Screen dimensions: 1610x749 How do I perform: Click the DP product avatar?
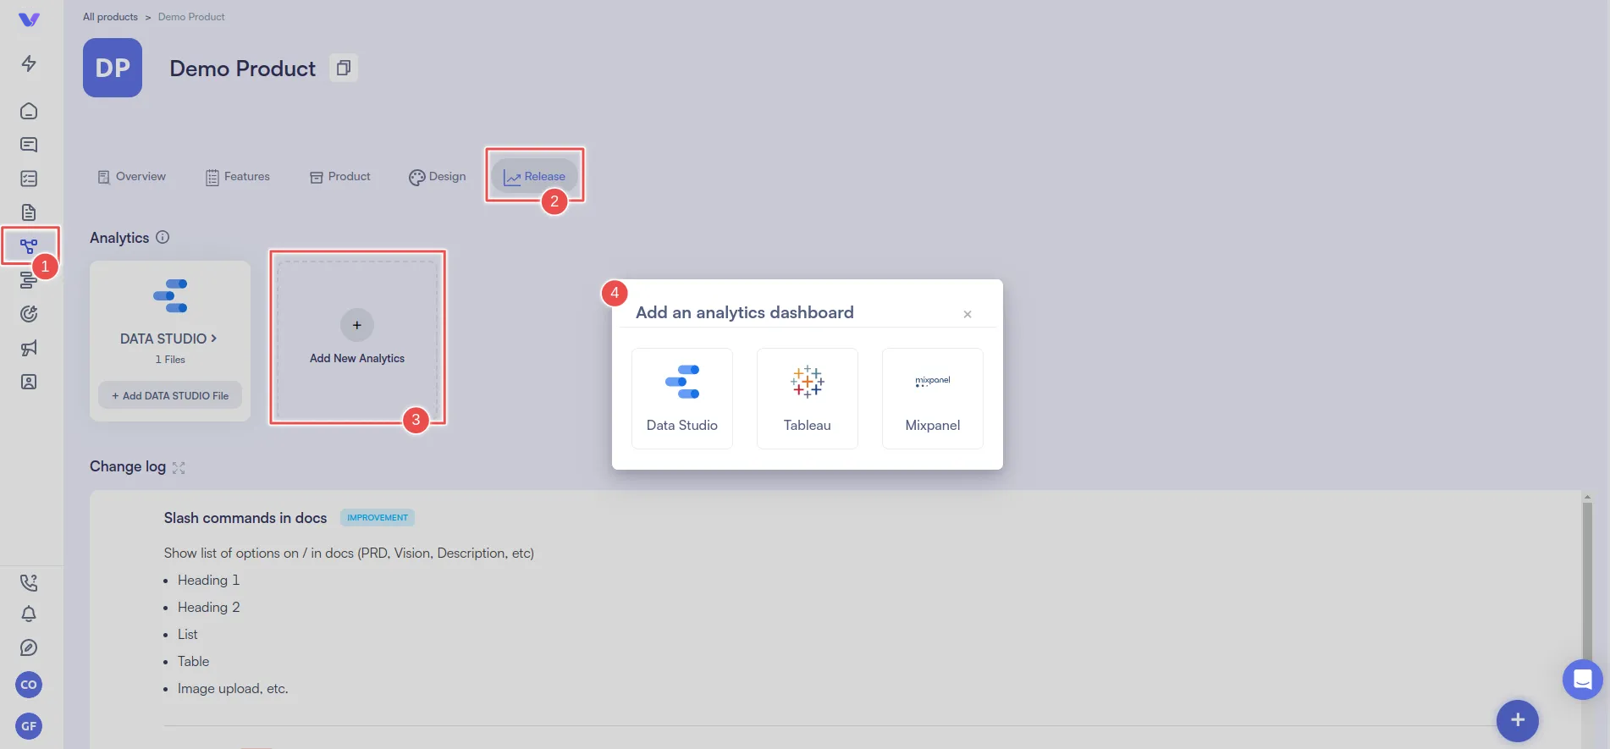(113, 68)
